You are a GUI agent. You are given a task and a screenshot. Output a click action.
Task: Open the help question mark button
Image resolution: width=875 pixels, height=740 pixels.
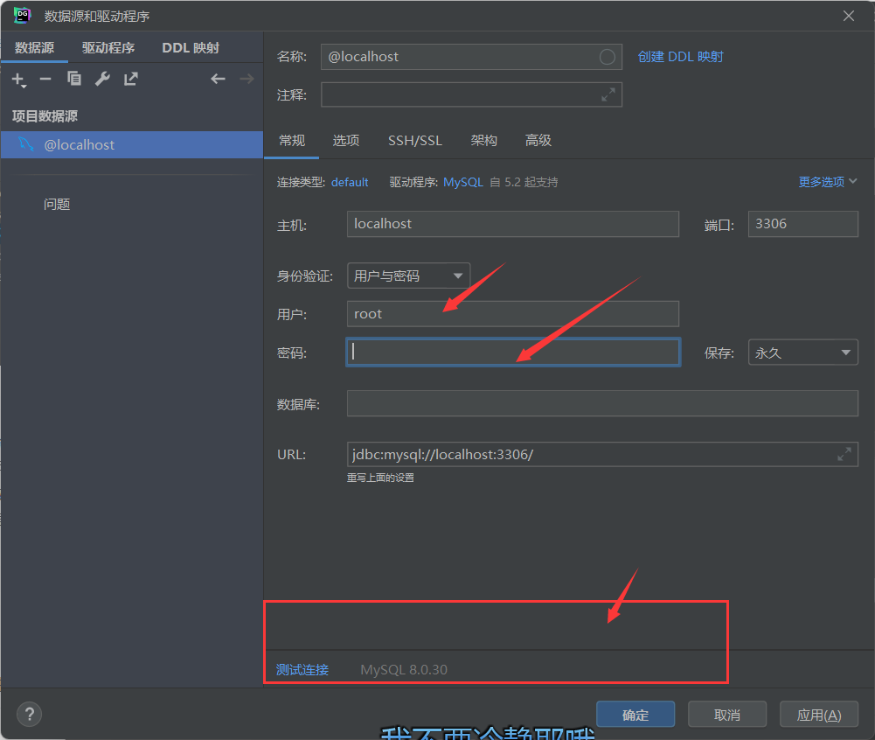[29, 714]
